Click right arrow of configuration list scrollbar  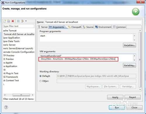(33, 95)
